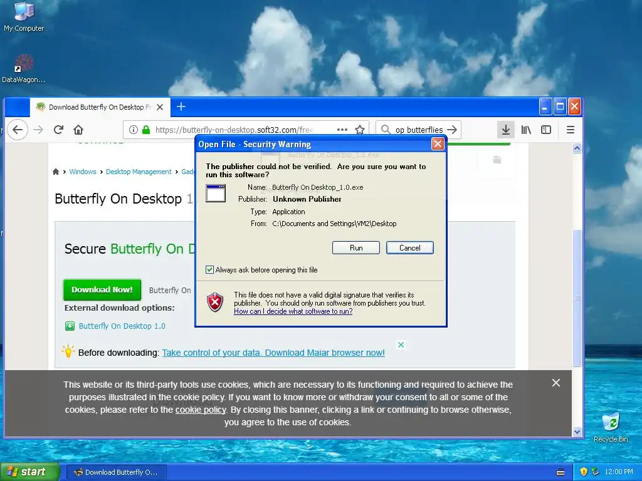Click the browser forward arrow
Viewport: 642px width, 481px height.
38,130
